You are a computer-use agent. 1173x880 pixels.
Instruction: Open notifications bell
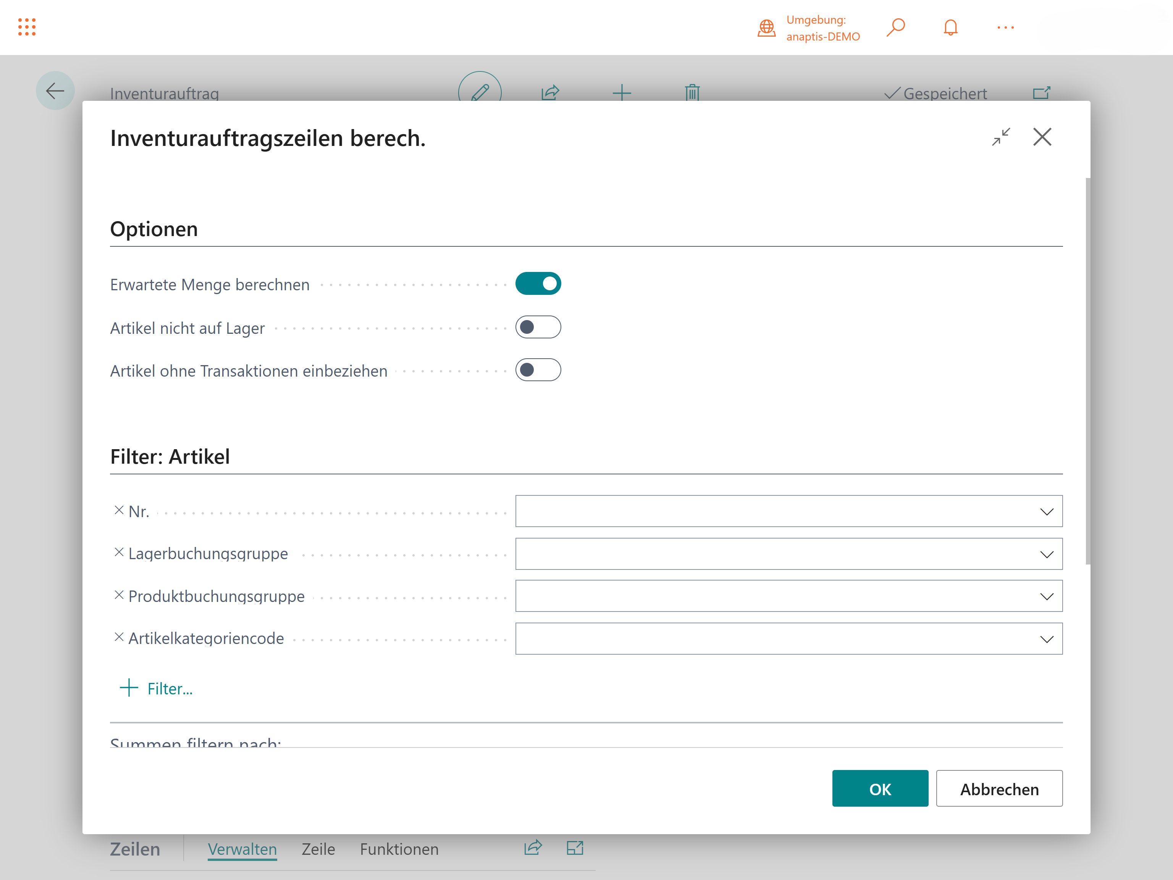pos(951,27)
